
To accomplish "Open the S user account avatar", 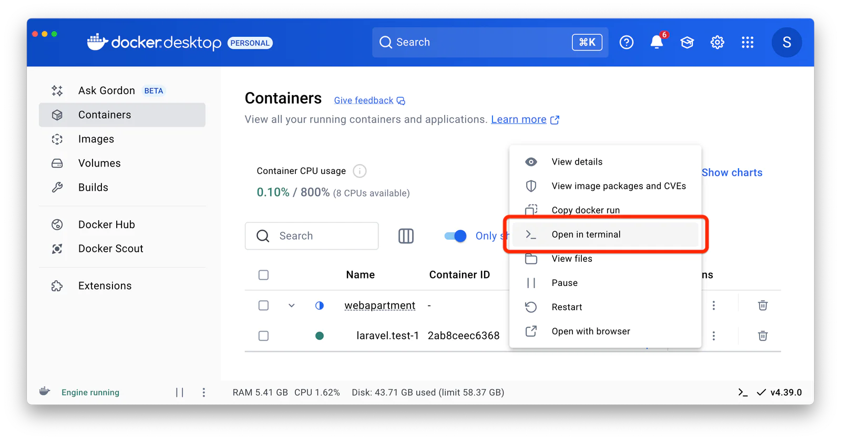I will pos(786,42).
